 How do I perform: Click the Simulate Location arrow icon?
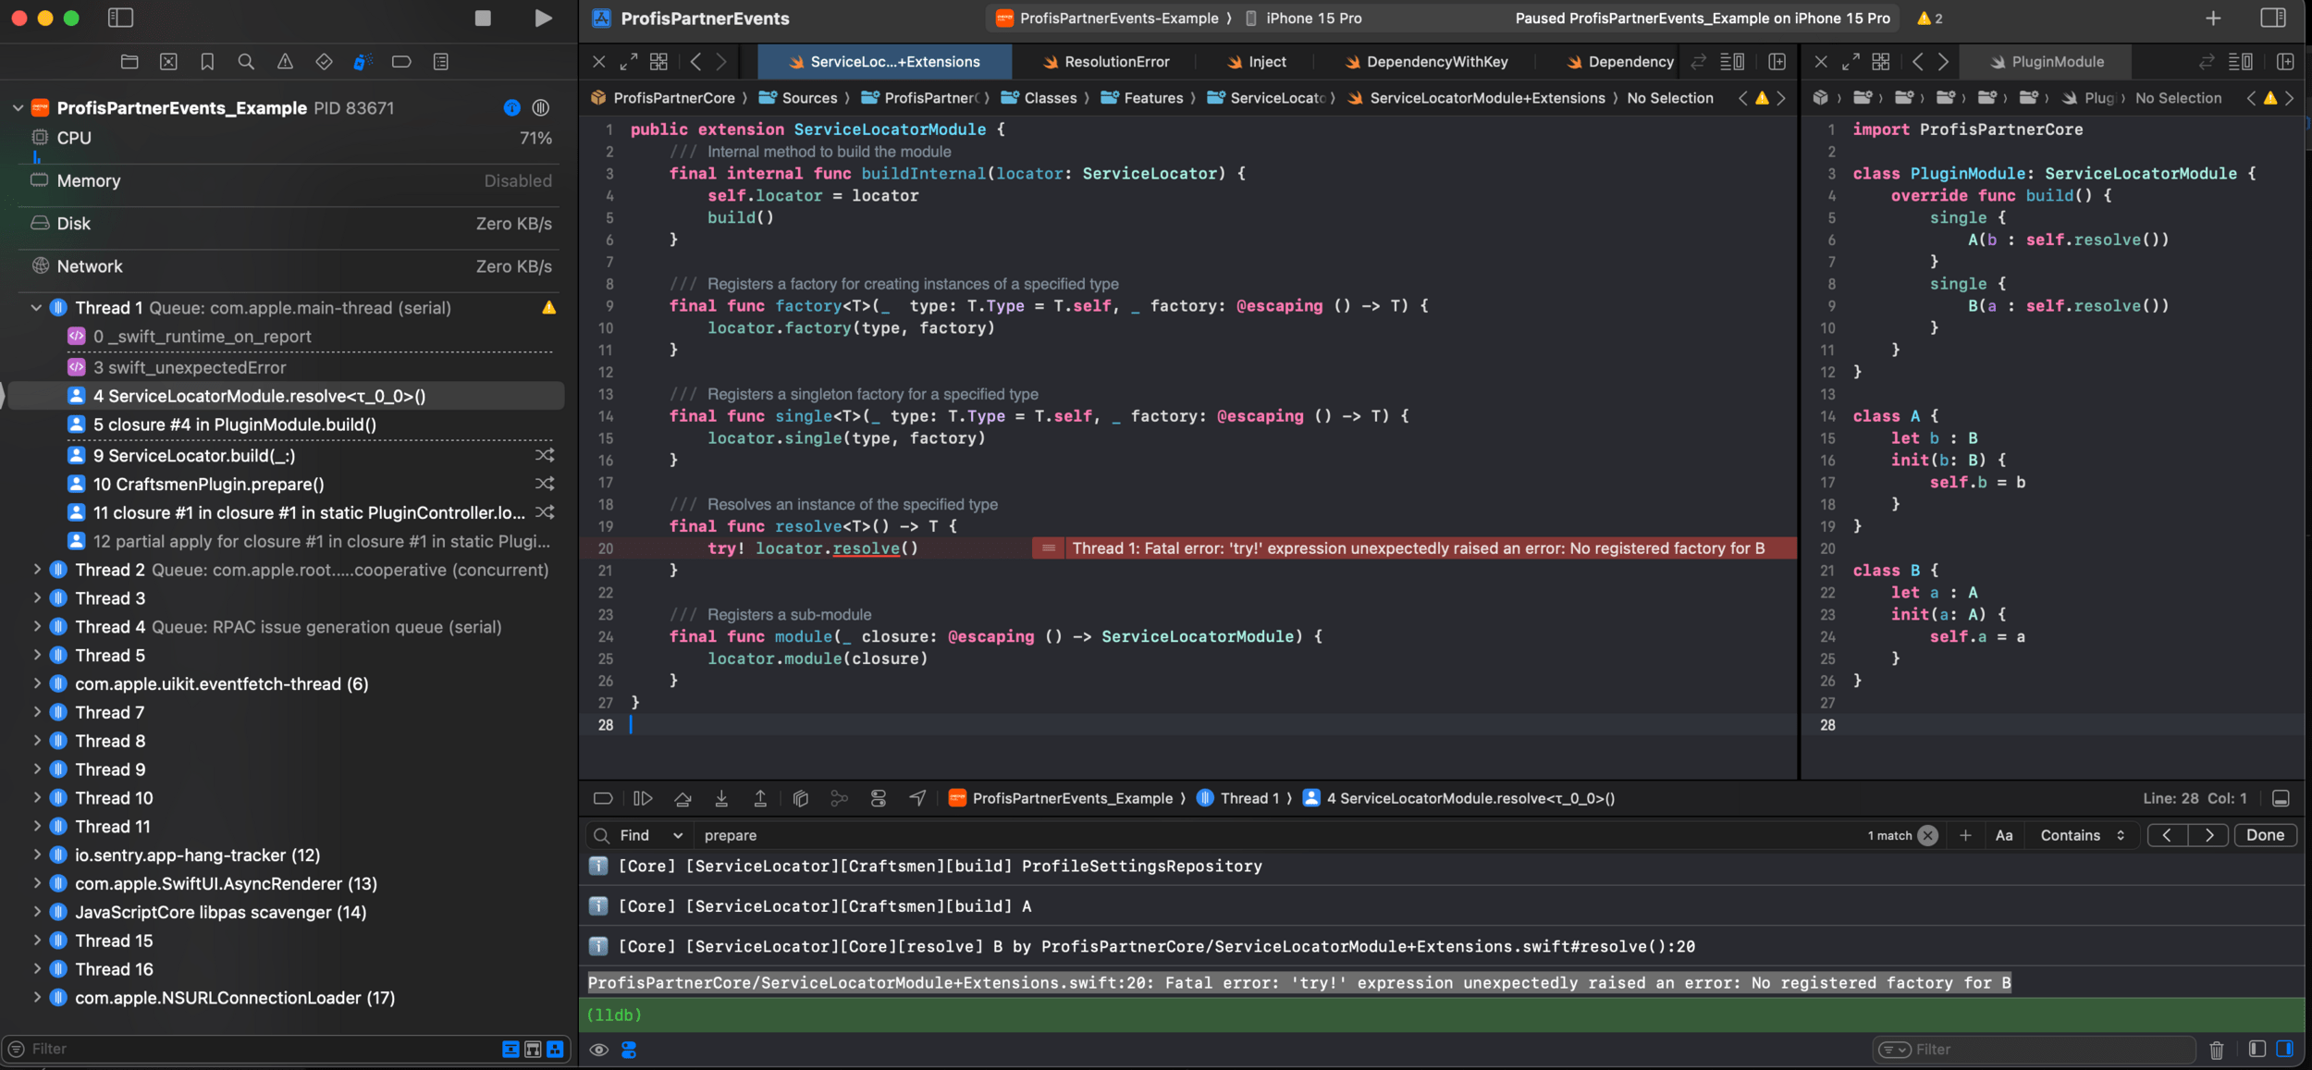[917, 798]
